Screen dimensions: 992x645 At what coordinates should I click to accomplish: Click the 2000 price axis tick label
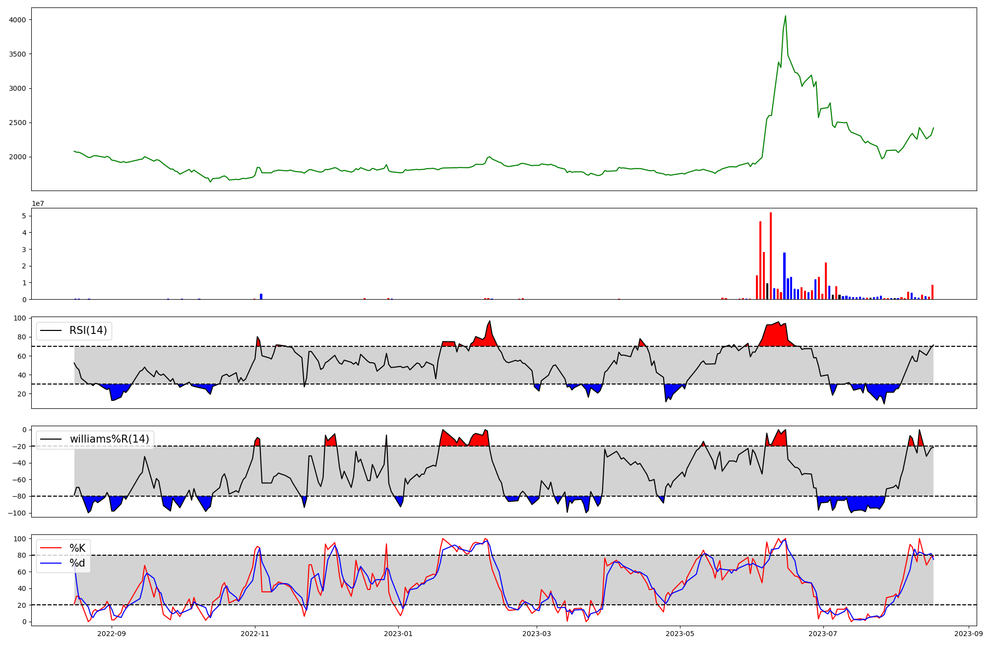point(18,157)
